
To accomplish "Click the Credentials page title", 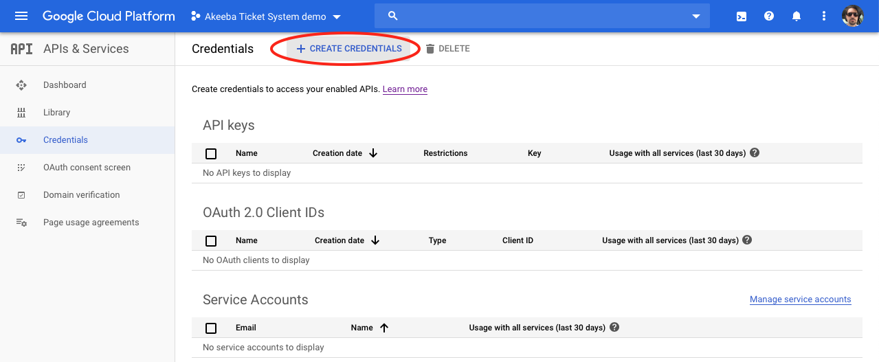I will [x=223, y=49].
